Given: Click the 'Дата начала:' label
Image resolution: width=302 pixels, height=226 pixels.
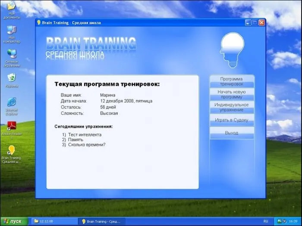Looking at the screenshot, I should pyautogui.click(x=74, y=101).
